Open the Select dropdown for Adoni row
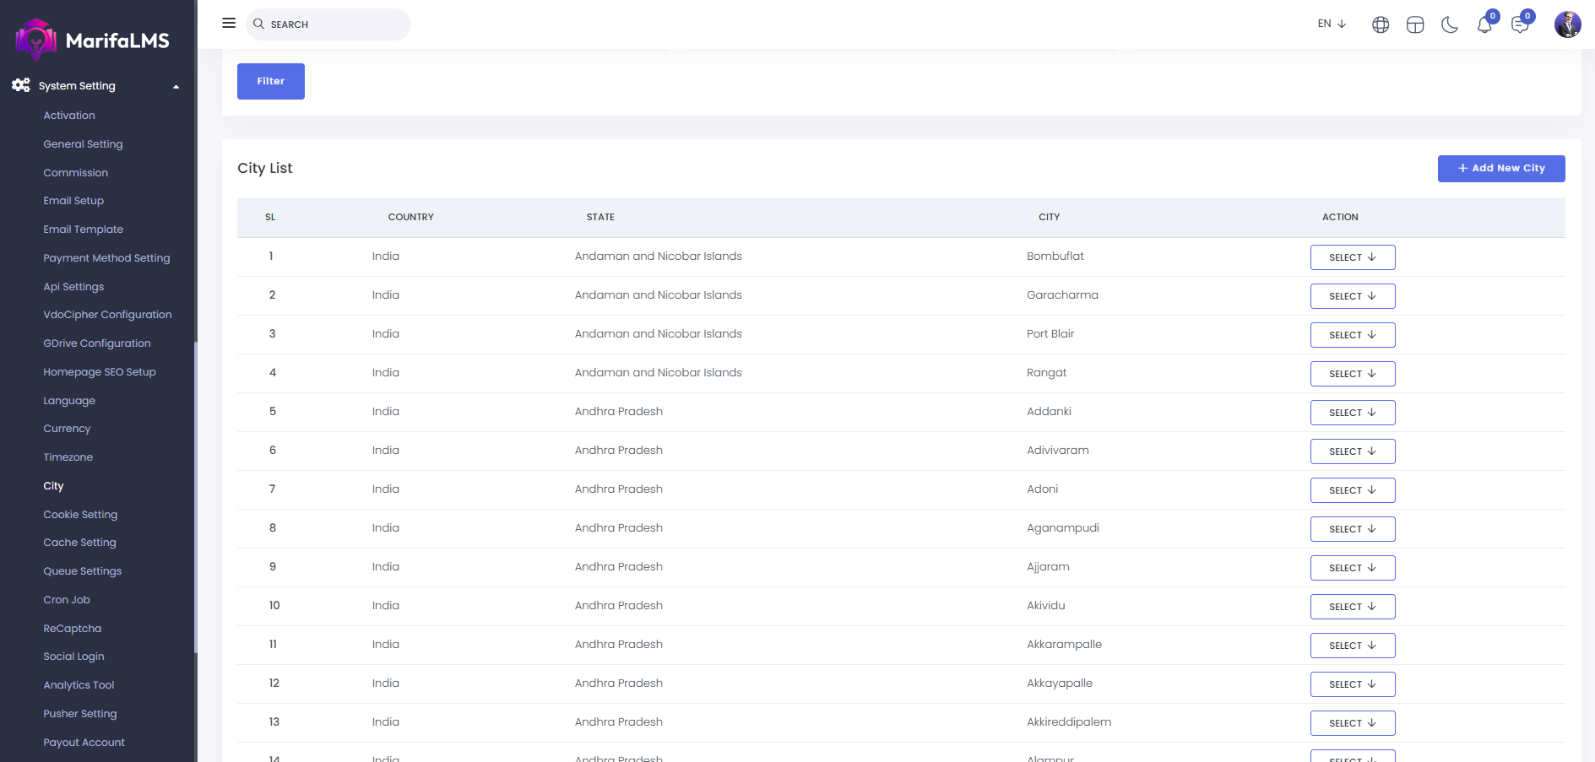Viewport: 1595px width, 762px height. pos(1352,490)
